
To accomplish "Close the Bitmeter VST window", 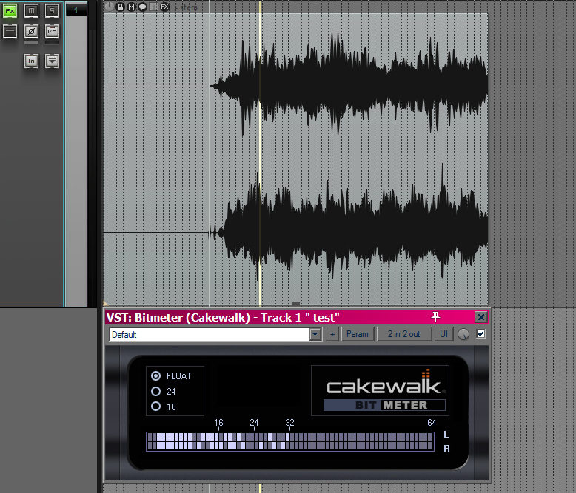I will [x=480, y=317].
